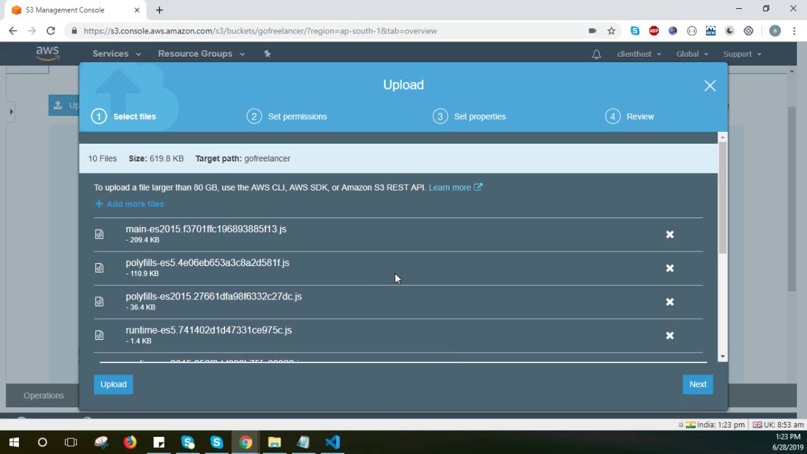Open the Windows Start menu
Image resolution: width=807 pixels, height=454 pixels.
click(x=14, y=442)
